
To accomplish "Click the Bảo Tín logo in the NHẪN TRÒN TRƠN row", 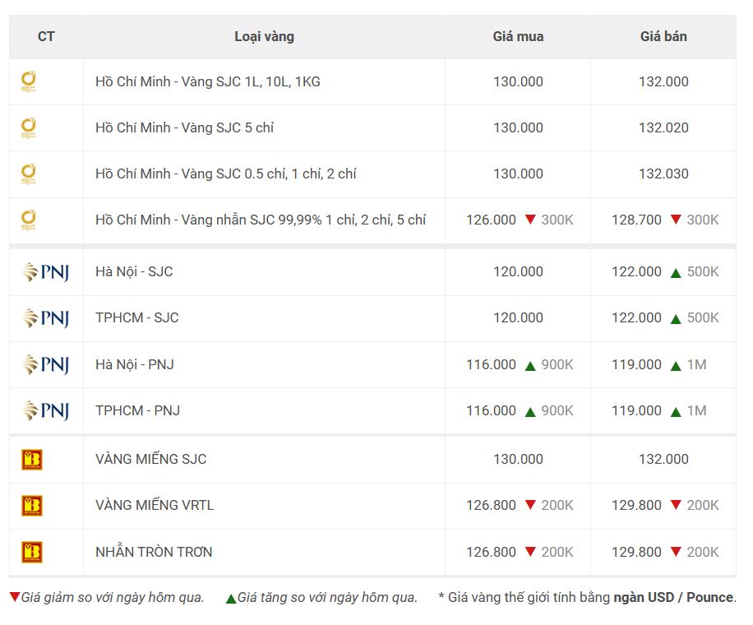I will click(x=32, y=552).
